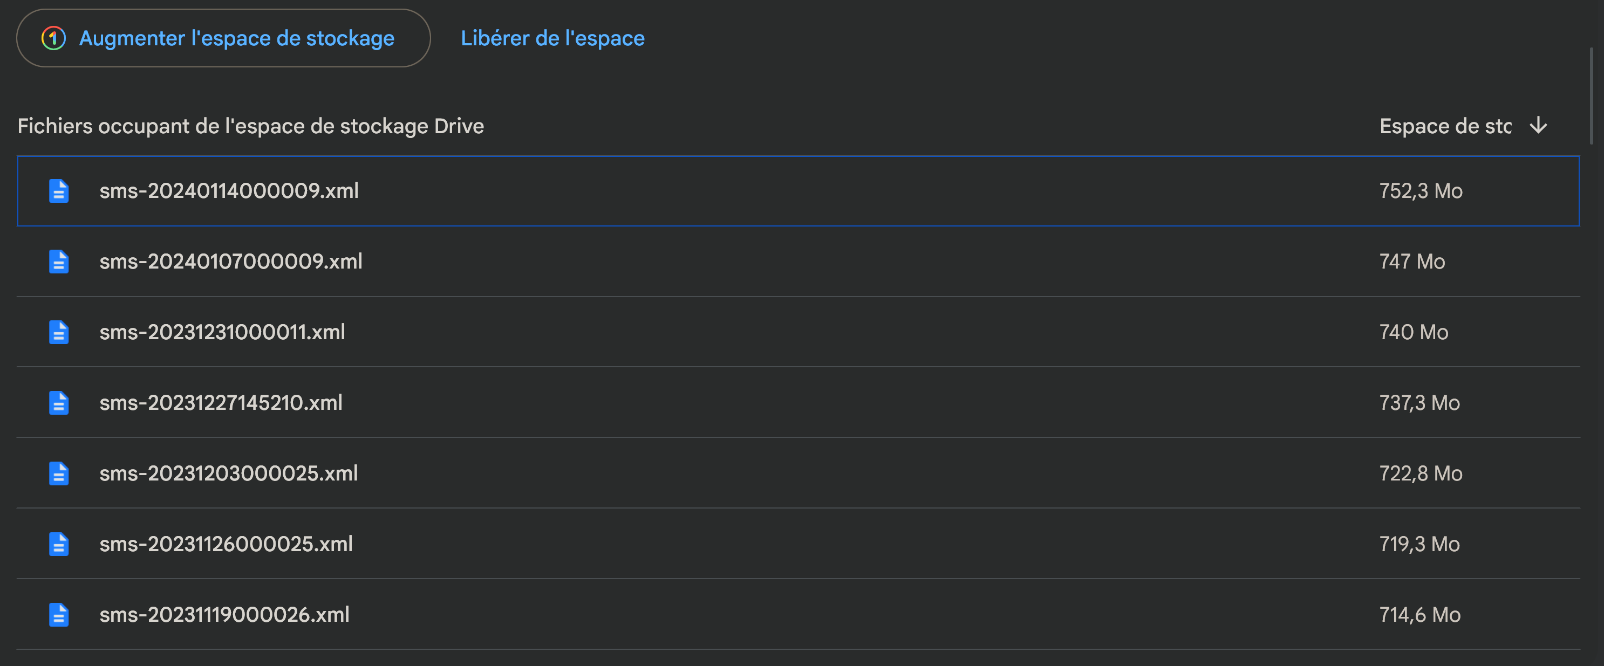Viewport: 1604px width, 666px height.
Task: Open sms-20231231000011.xml file name
Action: point(222,332)
